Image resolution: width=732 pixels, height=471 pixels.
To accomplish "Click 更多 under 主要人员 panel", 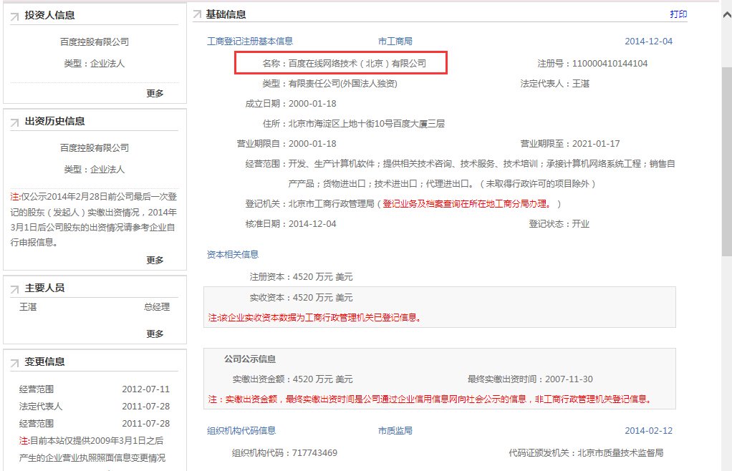I will pyautogui.click(x=155, y=333).
